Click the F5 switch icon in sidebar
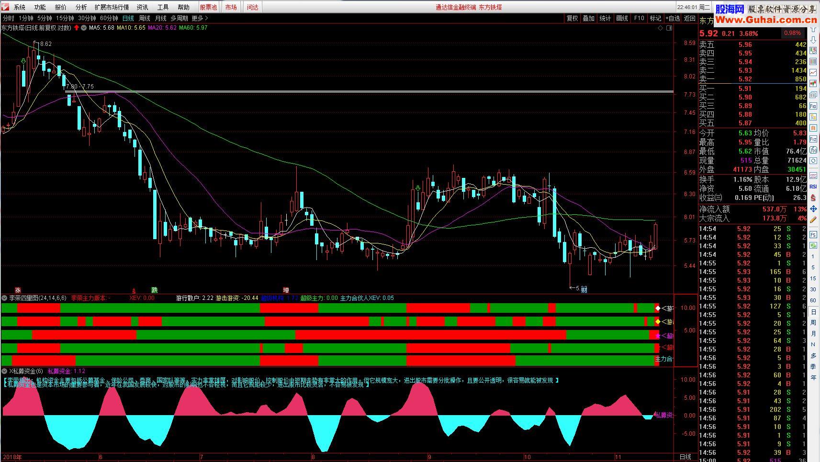The image size is (820, 462). point(813,234)
